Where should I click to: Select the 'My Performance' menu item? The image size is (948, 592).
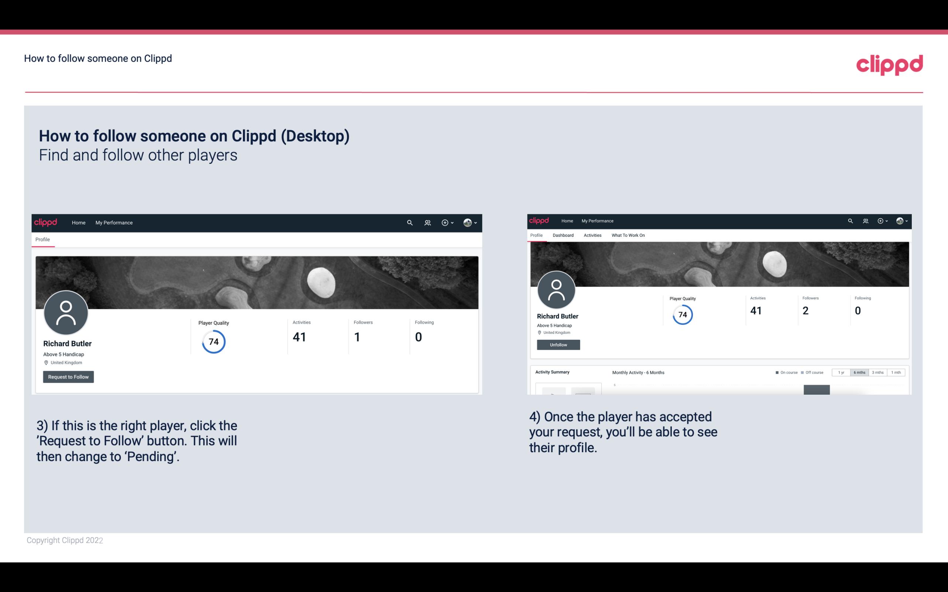tap(114, 222)
